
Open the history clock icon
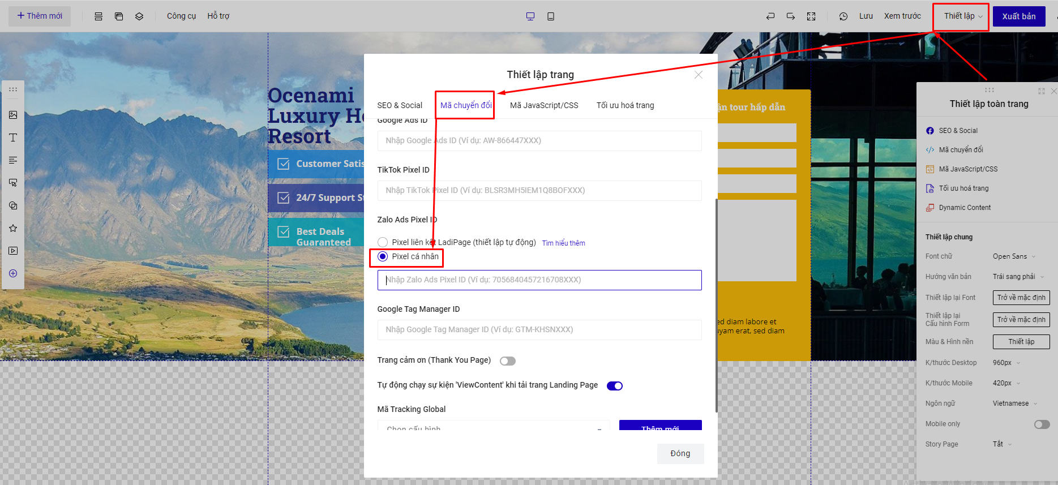tap(843, 16)
